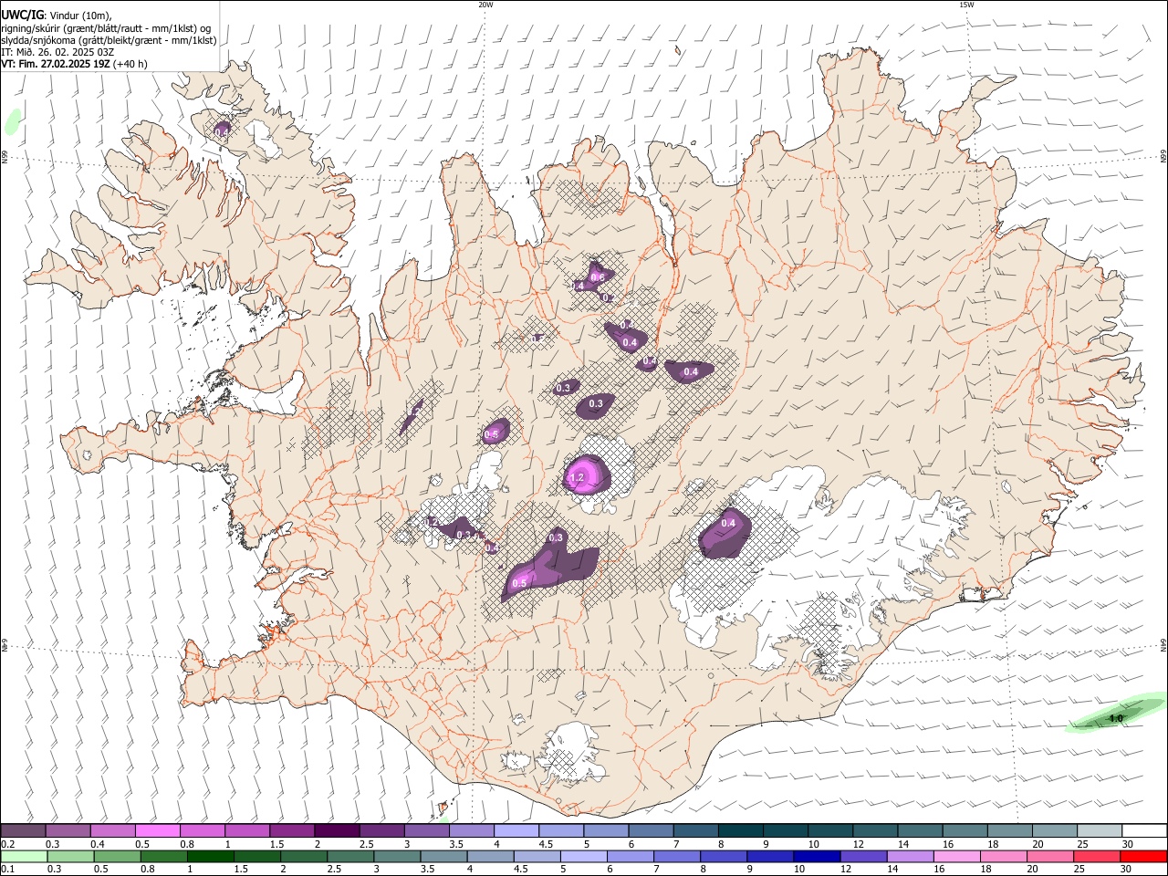The image size is (1168, 876).
Task: Click the "0.1" label of the lower legend
Action: pos(7,870)
